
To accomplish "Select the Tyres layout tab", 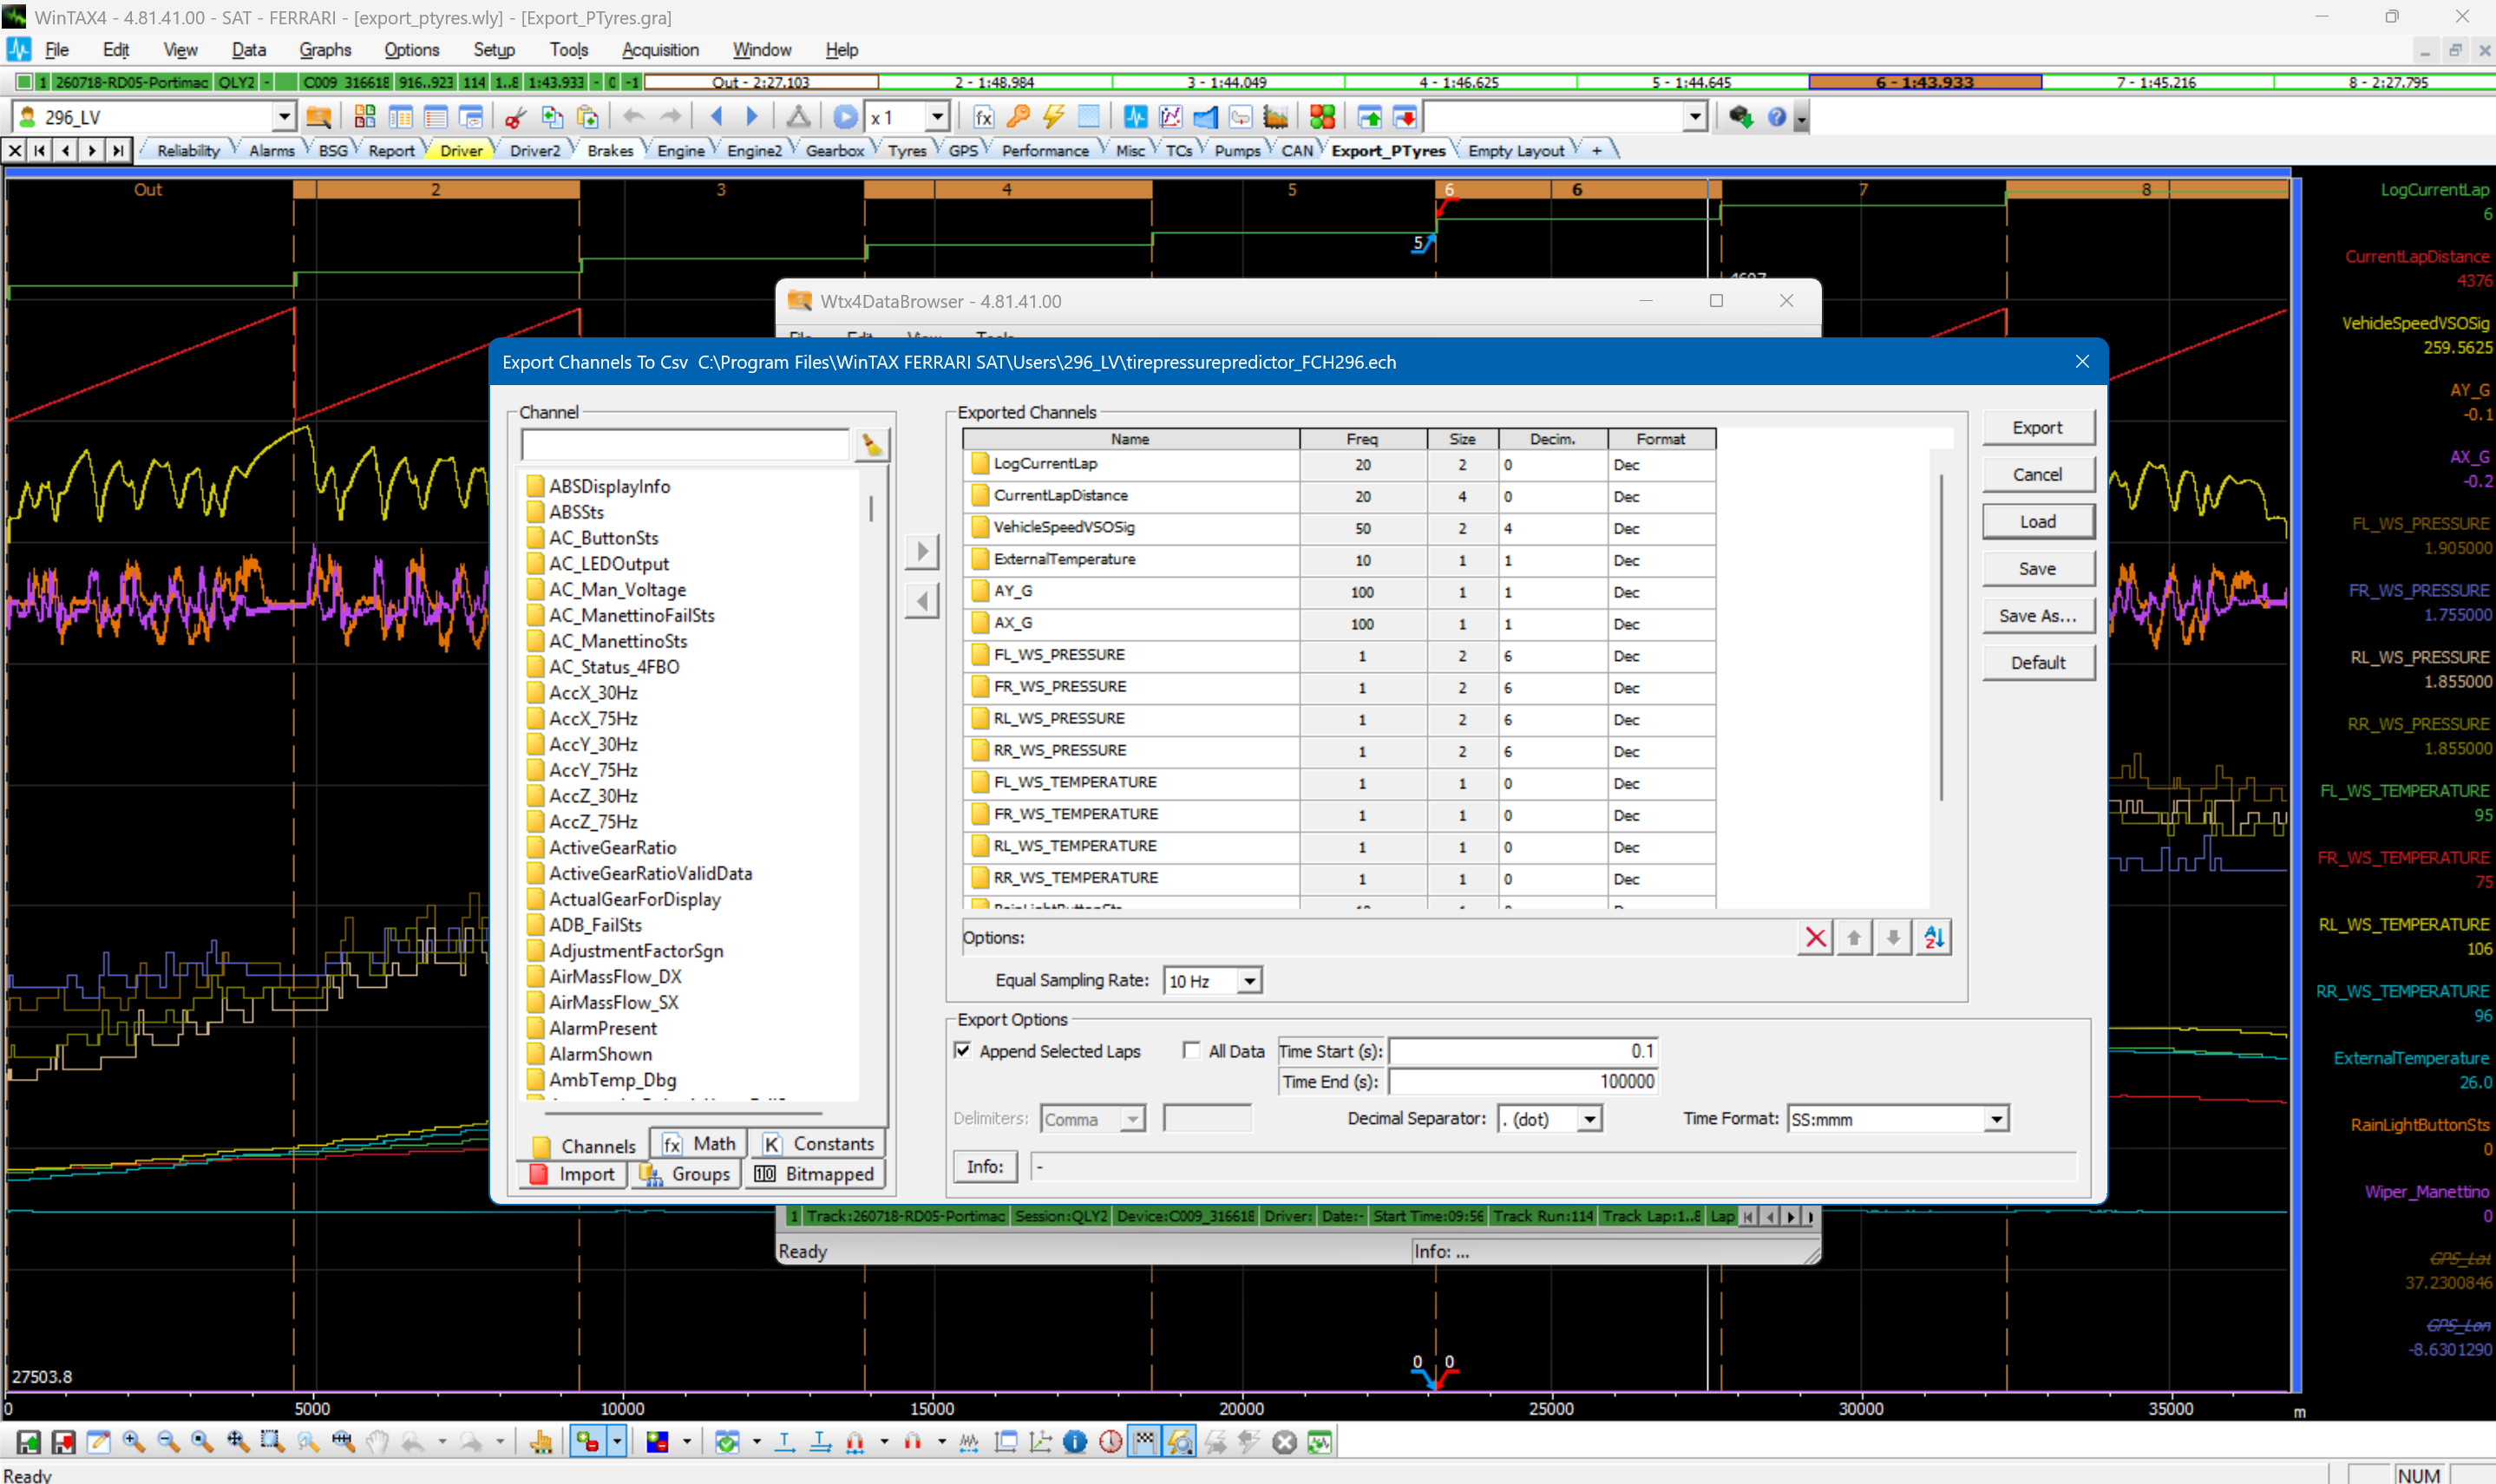I will click(x=907, y=151).
